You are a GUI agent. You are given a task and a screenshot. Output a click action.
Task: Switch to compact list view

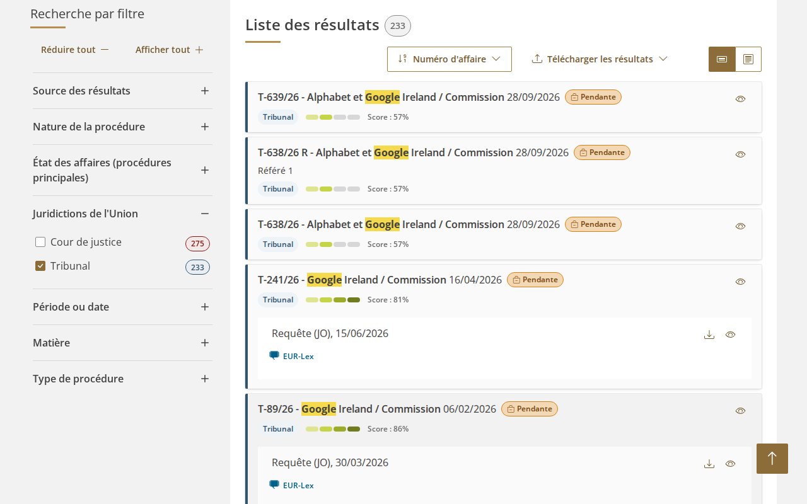tap(722, 59)
